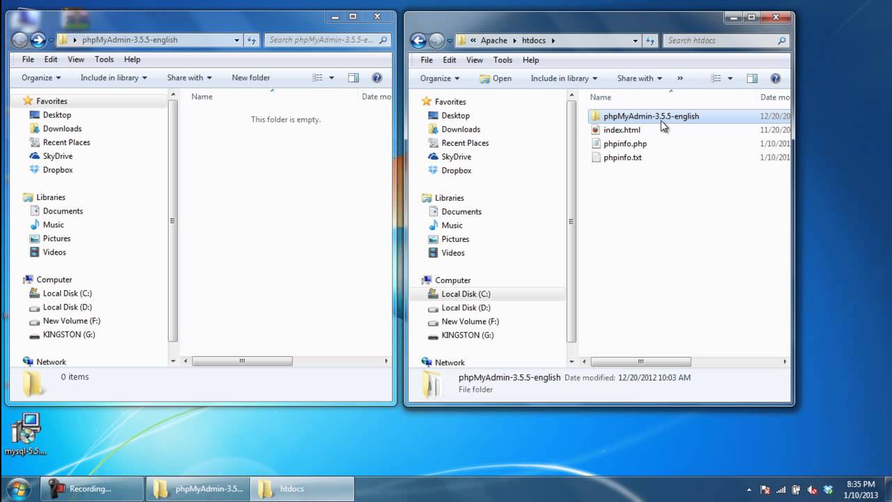Click New folder in phpMyAdmin window
This screenshot has height=502, width=892.
pos(251,77)
